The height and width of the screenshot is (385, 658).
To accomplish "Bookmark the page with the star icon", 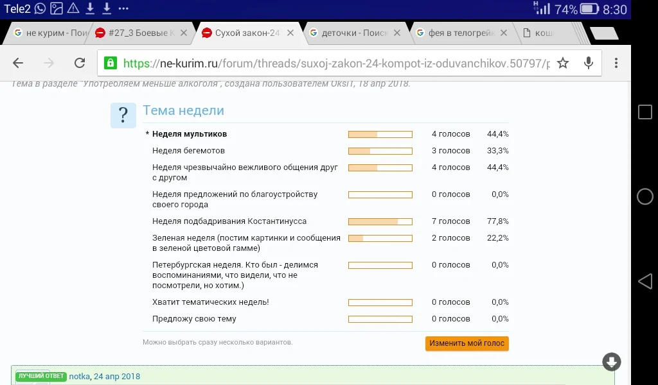I will coord(564,63).
